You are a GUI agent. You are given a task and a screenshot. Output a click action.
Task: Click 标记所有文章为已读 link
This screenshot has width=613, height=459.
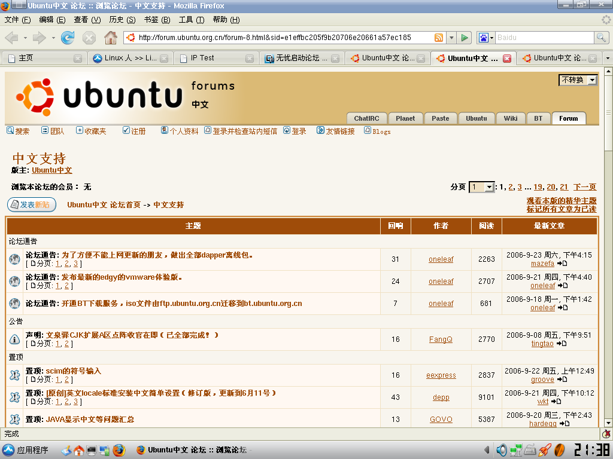click(x=562, y=209)
